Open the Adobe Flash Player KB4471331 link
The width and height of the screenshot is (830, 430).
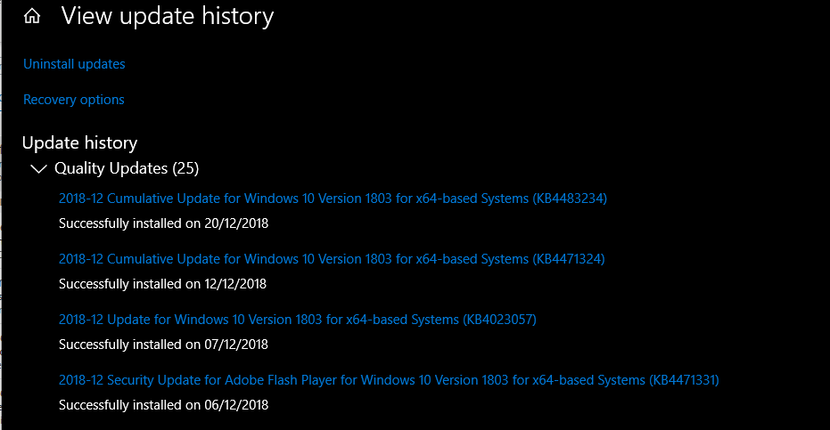pyautogui.click(x=389, y=380)
